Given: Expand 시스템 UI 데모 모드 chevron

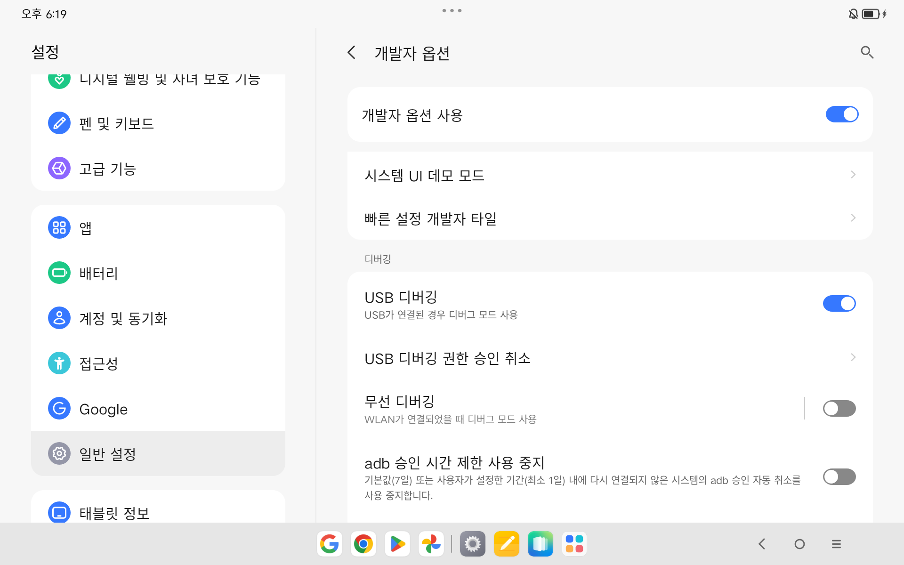Looking at the screenshot, I should click(x=853, y=175).
